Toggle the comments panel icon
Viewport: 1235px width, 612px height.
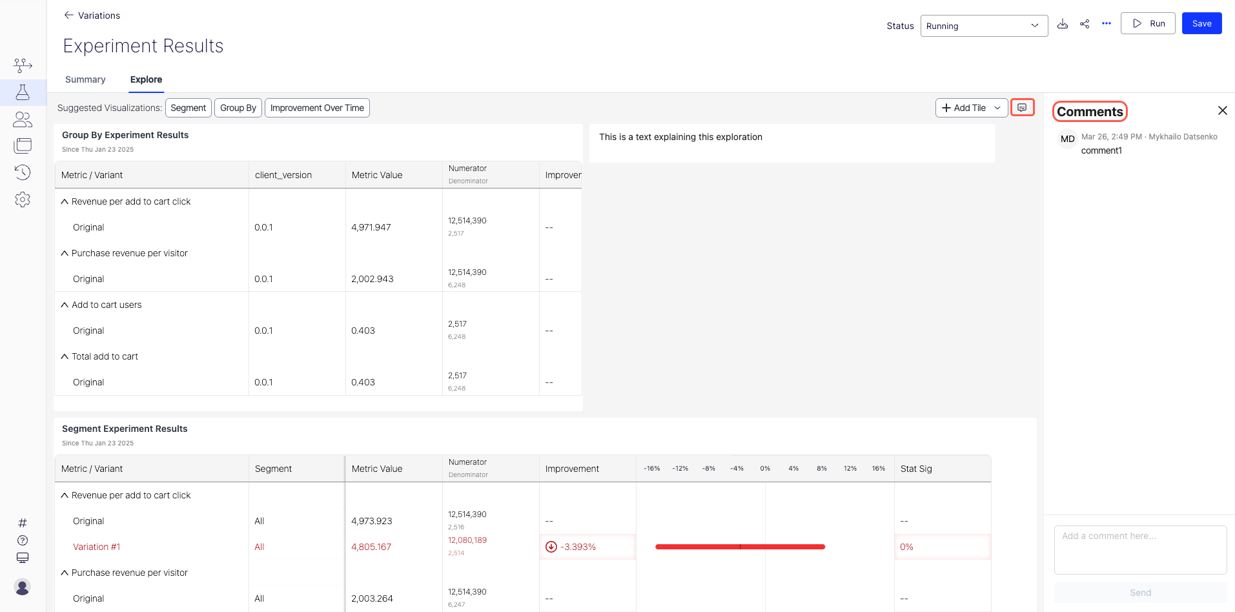click(1022, 108)
